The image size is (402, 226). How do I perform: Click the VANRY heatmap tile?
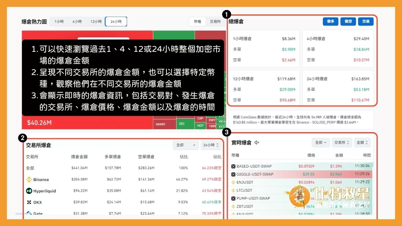[x=165, y=124]
